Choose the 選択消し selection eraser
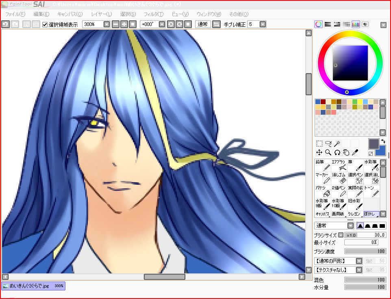This screenshot has width=391, height=299. click(x=371, y=178)
